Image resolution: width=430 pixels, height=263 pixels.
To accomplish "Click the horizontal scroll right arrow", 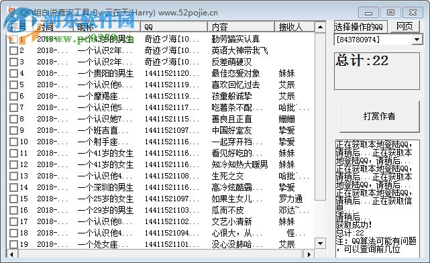I will click(309, 254).
